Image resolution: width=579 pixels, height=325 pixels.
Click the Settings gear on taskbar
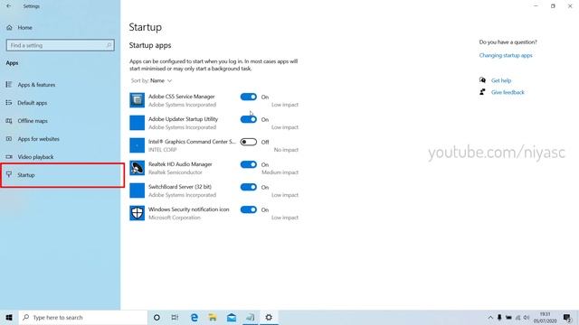[x=269, y=317]
